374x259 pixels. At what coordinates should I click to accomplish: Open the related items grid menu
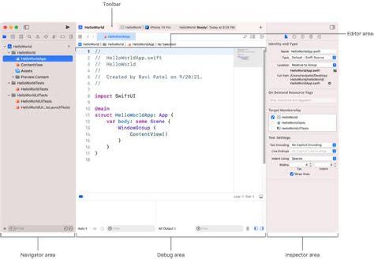80,36
